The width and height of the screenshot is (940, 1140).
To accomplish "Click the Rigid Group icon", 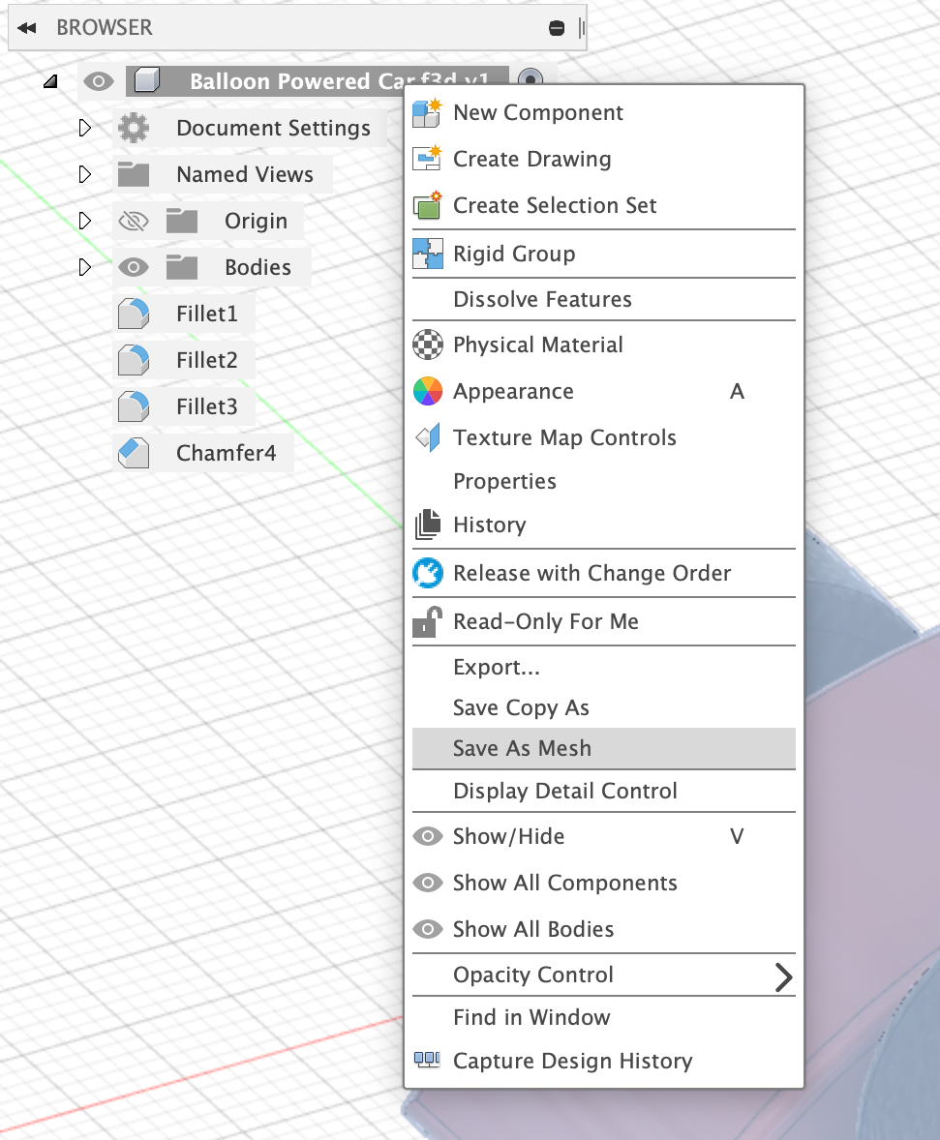I will tap(427, 254).
